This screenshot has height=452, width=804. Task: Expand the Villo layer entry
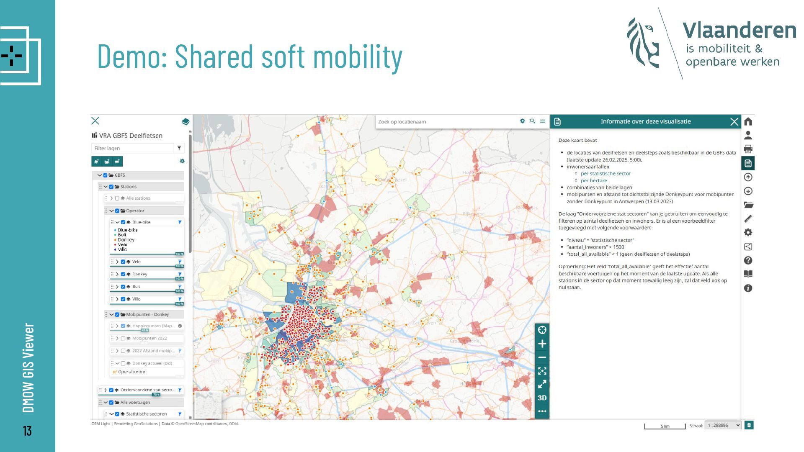(117, 299)
